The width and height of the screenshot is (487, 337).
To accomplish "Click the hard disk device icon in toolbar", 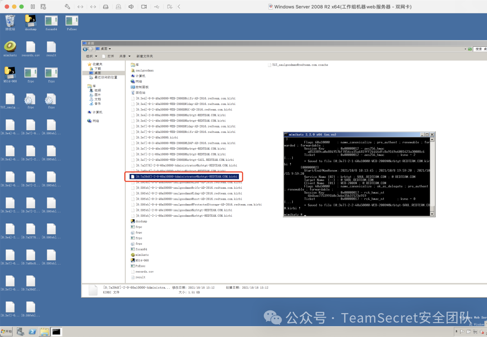I will 106,6.
